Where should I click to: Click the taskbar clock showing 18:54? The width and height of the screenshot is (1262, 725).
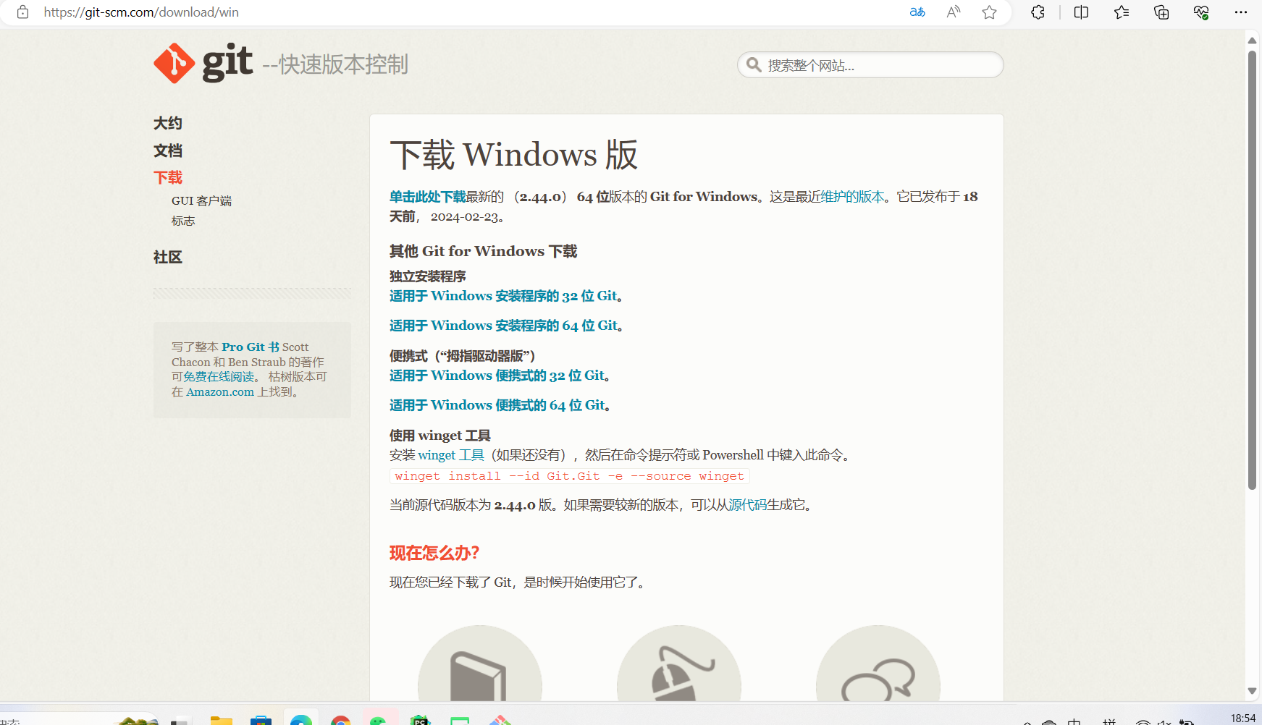click(1243, 718)
